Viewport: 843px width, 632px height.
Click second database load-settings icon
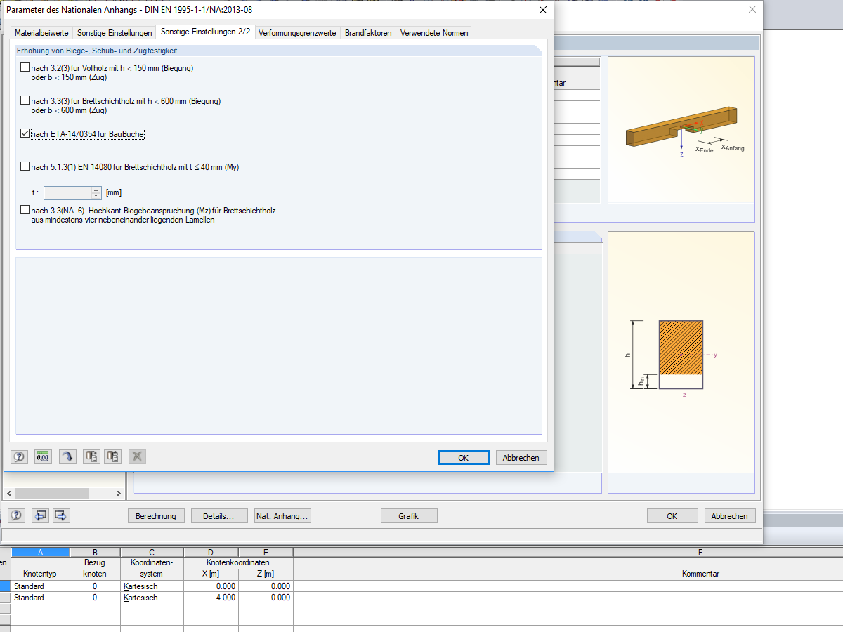pos(113,457)
